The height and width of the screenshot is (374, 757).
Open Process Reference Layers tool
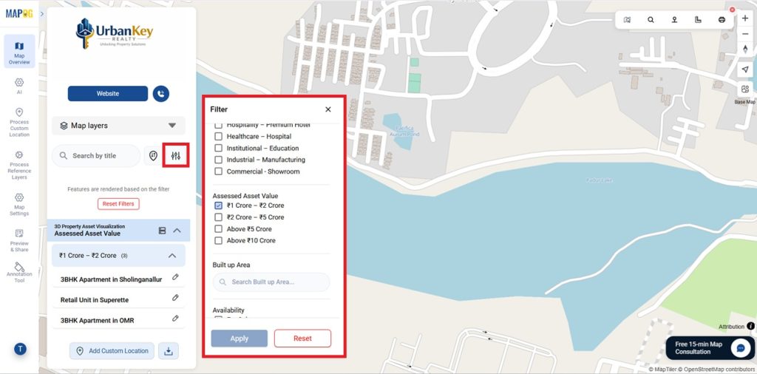click(19, 165)
